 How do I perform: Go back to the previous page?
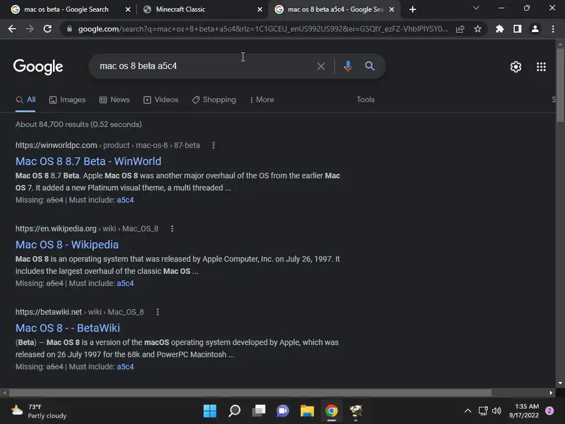point(12,29)
